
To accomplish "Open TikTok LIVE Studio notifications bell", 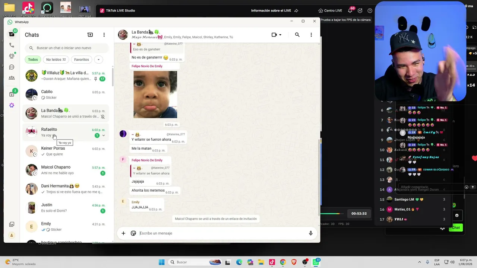I will click(x=350, y=10).
